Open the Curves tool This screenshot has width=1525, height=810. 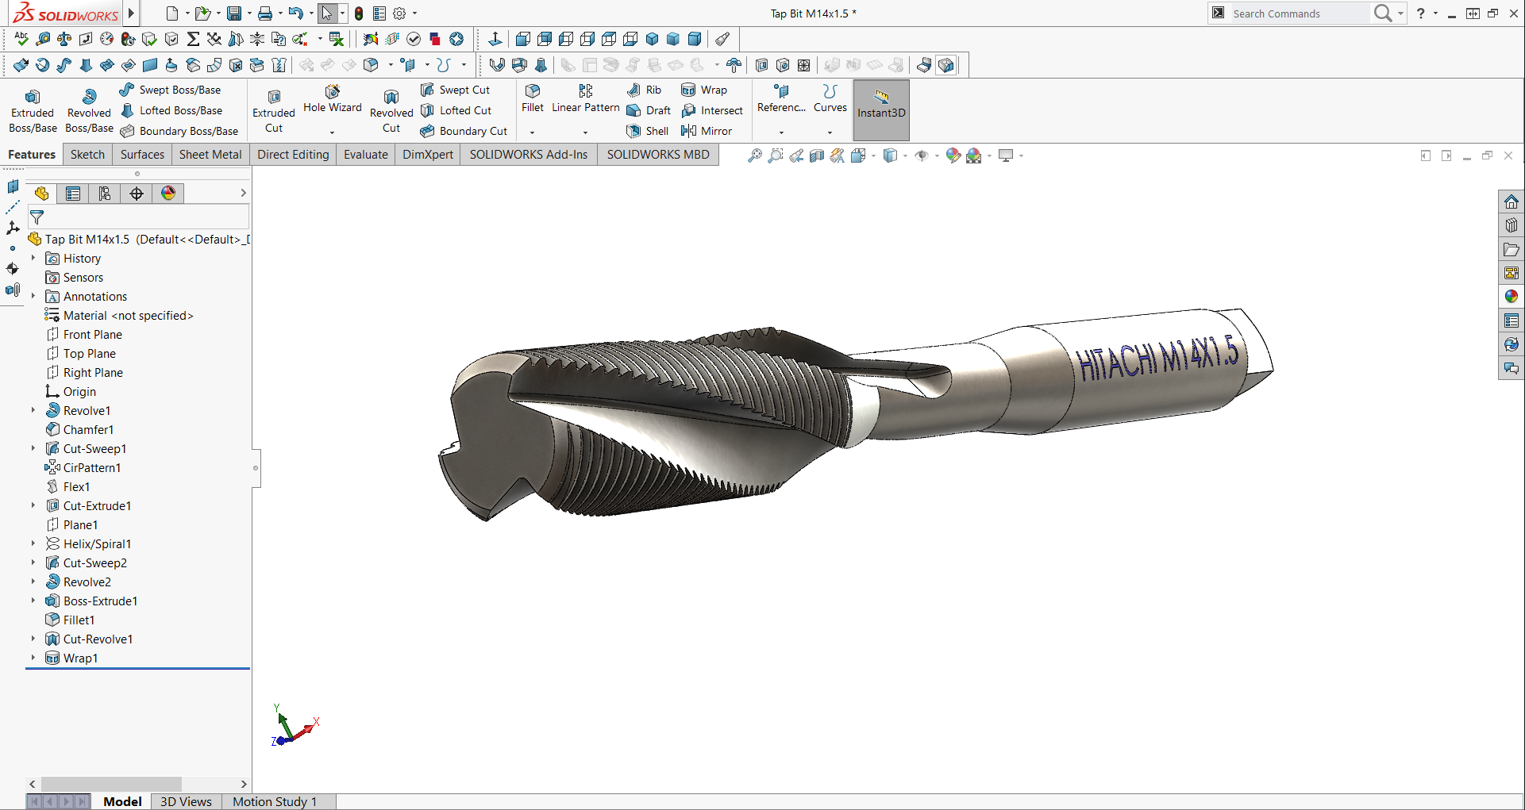830,99
